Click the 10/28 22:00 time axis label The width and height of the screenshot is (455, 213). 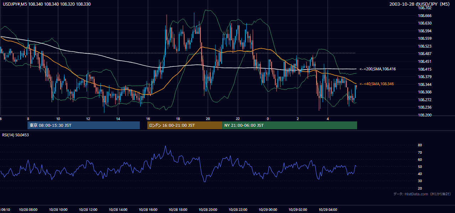pyautogui.click(x=238, y=210)
